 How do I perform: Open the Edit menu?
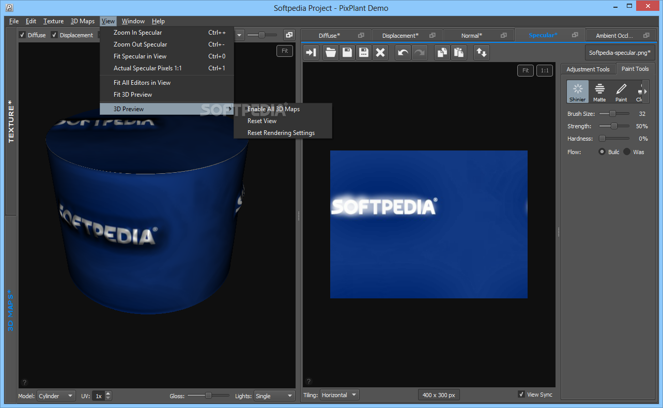31,21
